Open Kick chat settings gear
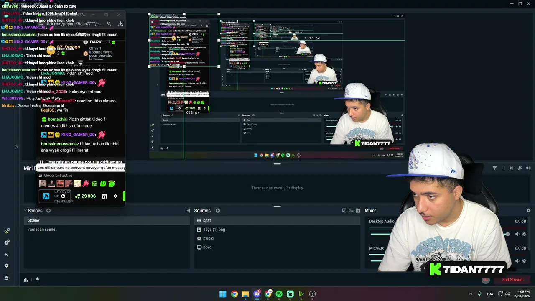 tap(115, 196)
